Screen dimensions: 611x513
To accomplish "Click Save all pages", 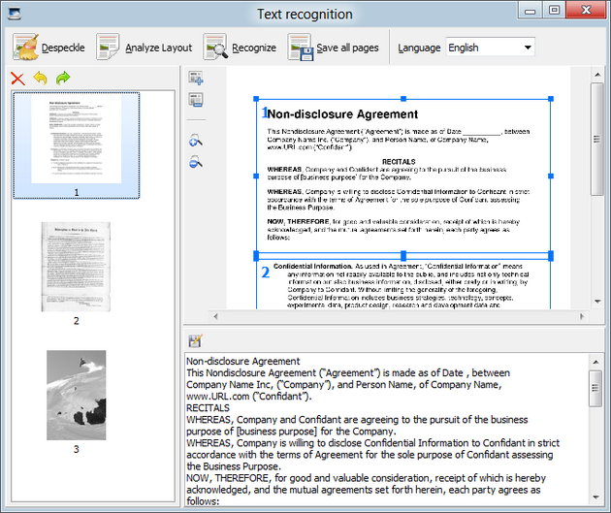I will point(334,47).
